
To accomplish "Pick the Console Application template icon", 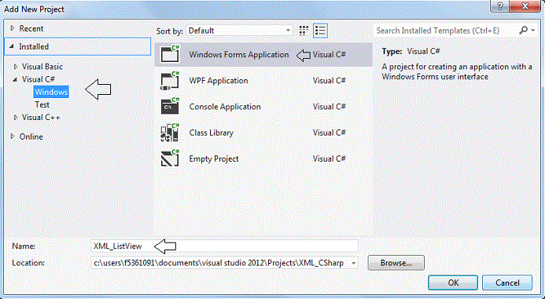I will pos(170,107).
